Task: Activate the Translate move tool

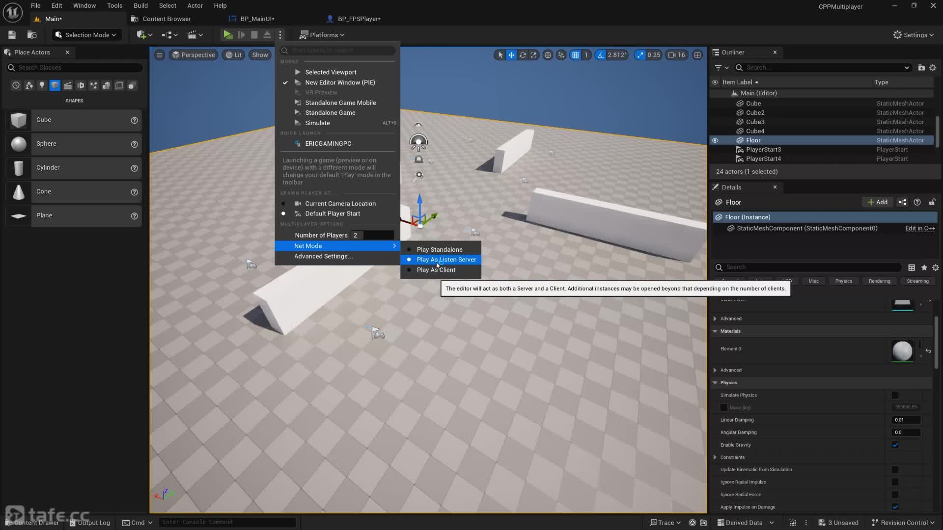Action: (x=511, y=55)
